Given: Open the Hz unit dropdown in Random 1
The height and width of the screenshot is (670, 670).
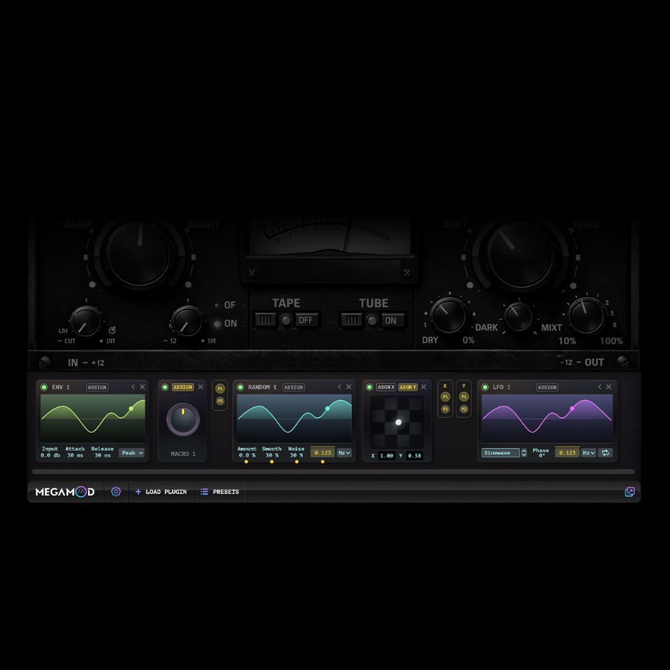Looking at the screenshot, I should 344,452.
